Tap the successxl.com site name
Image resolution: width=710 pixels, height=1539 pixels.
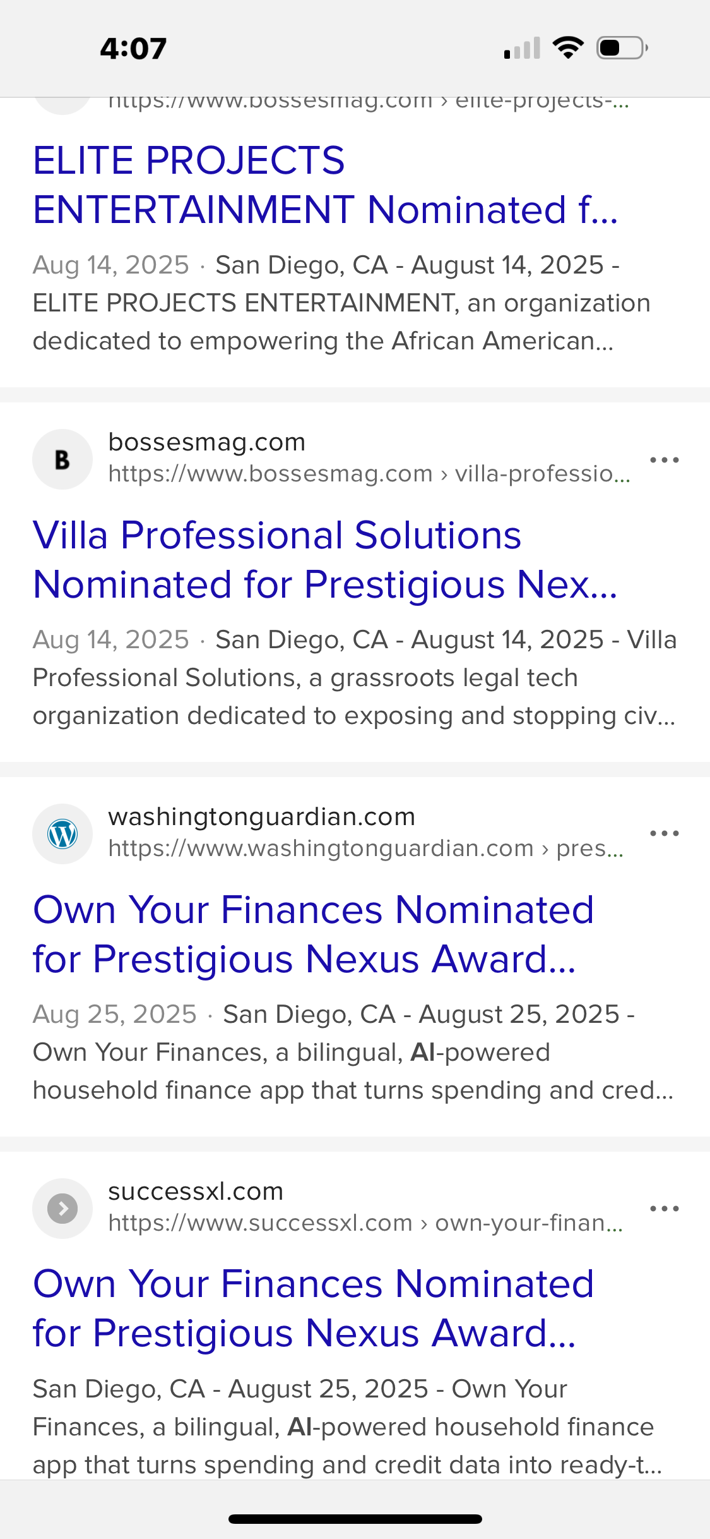pos(196,1192)
